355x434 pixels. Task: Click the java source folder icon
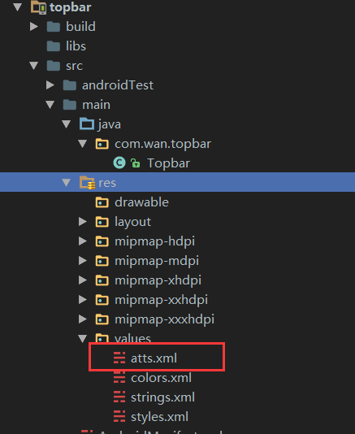pyautogui.click(x=87, y=124)
